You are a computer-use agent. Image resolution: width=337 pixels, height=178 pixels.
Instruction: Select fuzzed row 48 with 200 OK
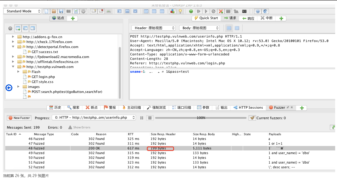[170, 148]
